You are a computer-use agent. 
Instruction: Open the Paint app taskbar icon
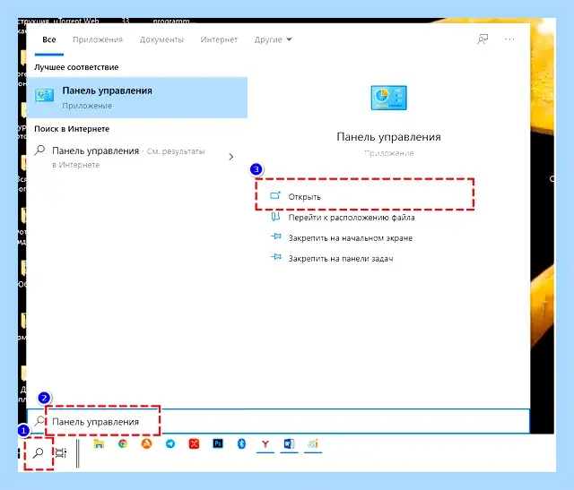click(313, 444)
